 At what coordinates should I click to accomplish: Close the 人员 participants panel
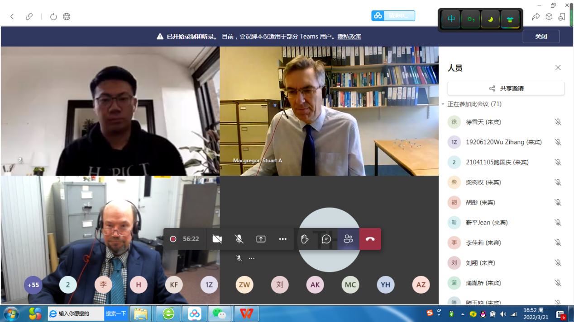(x=558, y=68)
